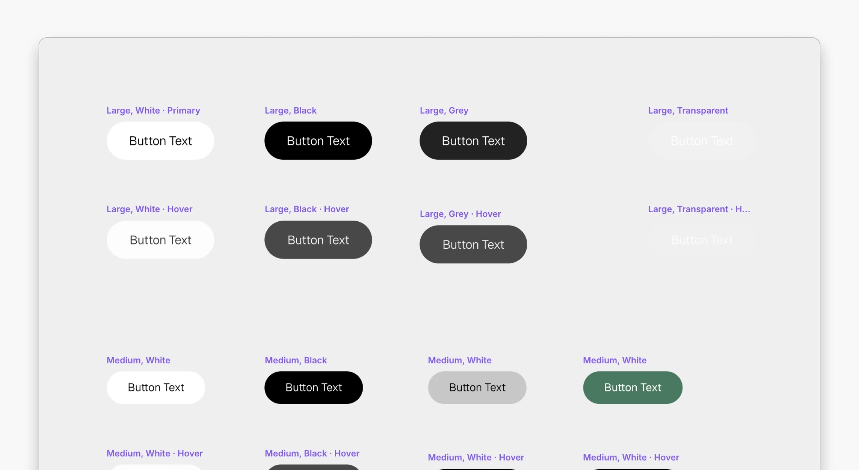
Task: Select the 'Large, Transparent' label
Action: pyautogui.click(x=688, y=110)
